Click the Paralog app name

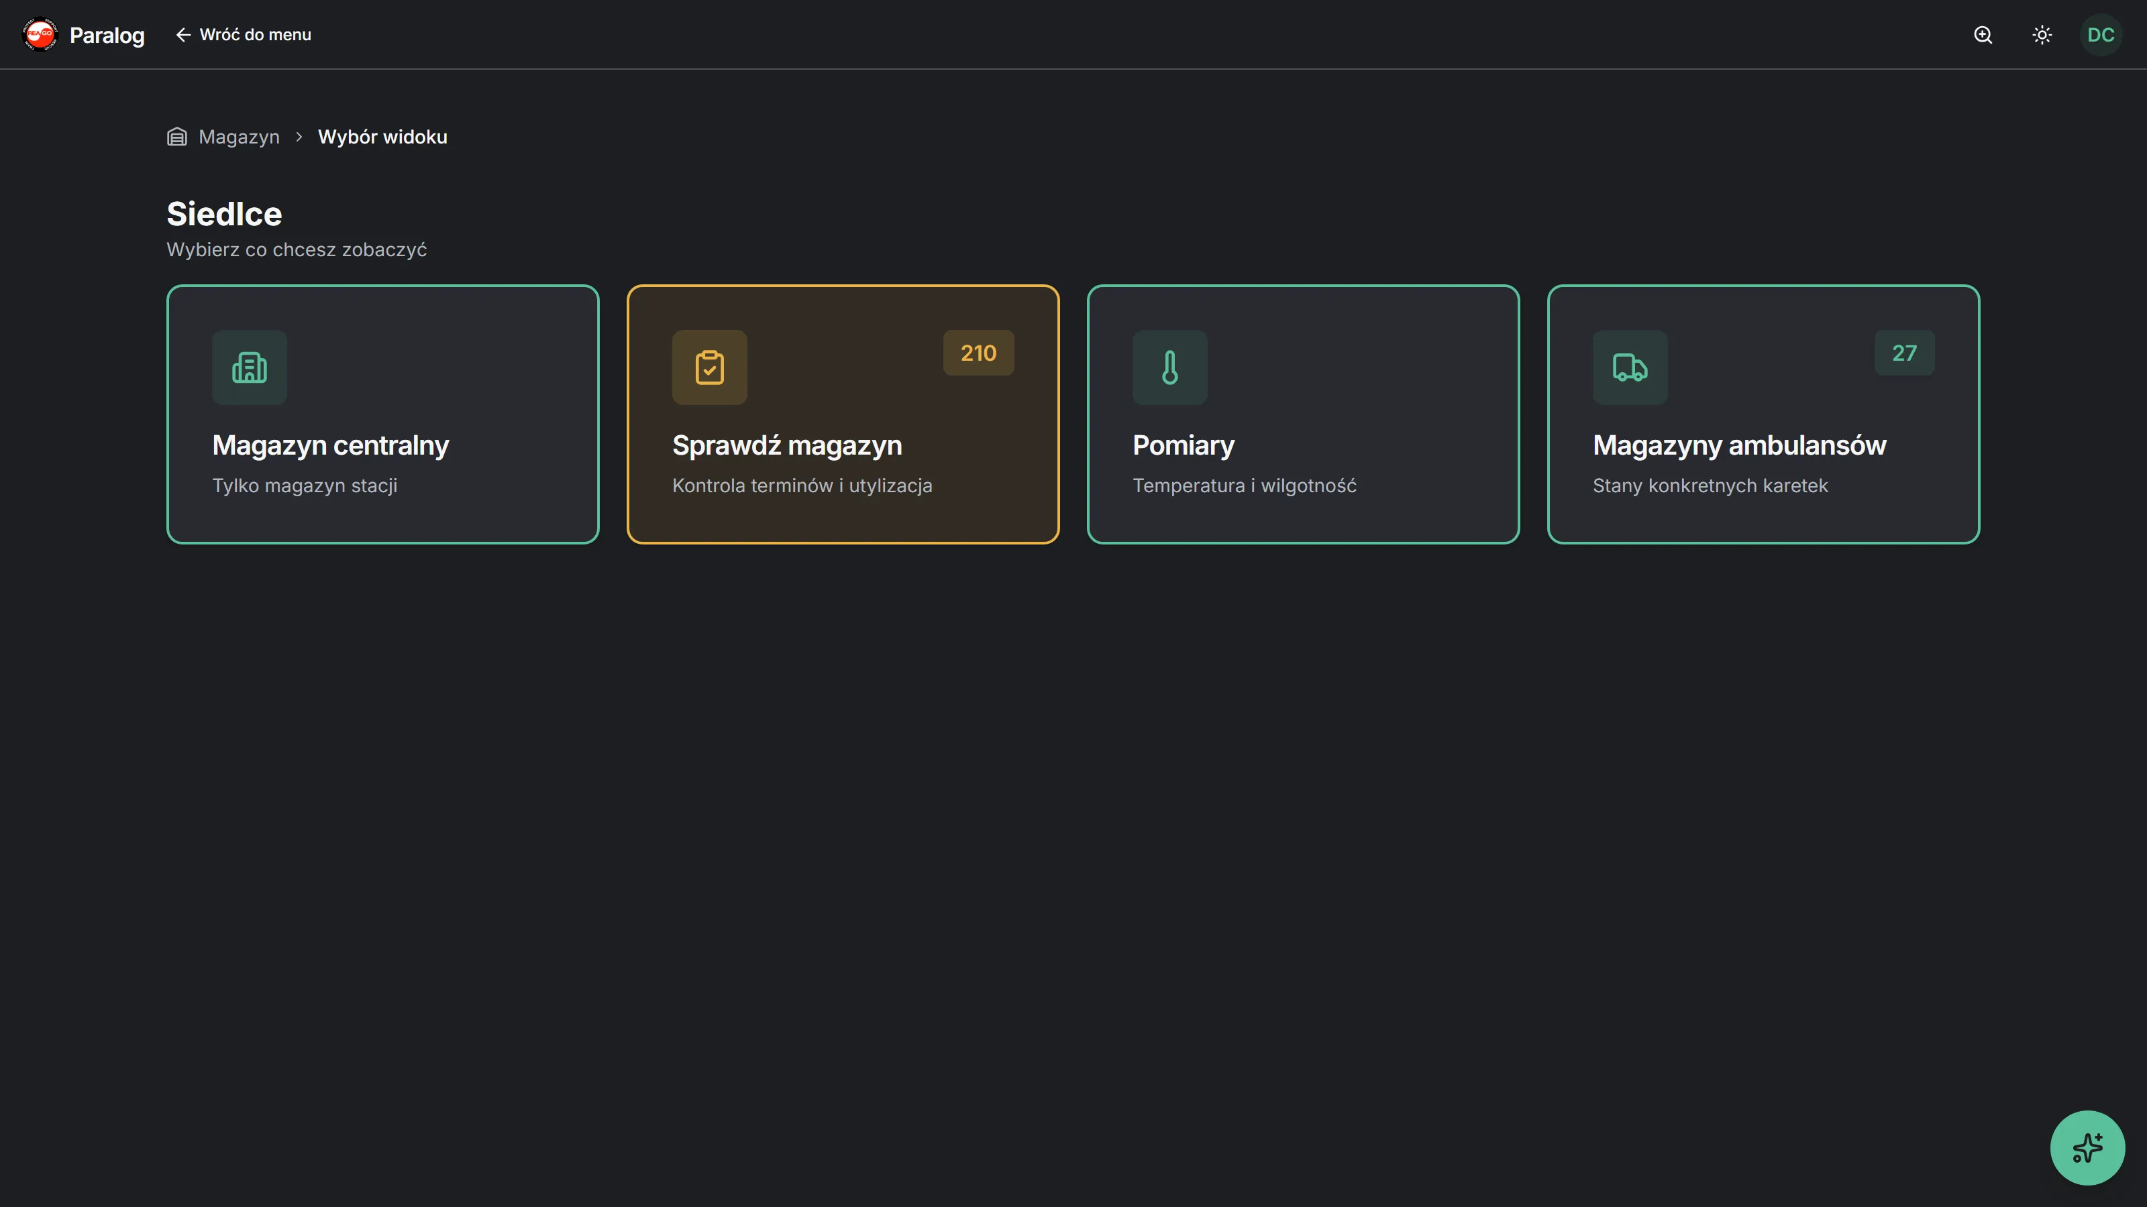pos(107,35)
